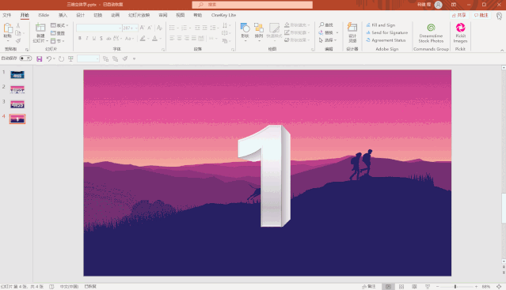Screen dimensions: 506x290
Task: Click Redo icon in quick access toolbar
Action: pyautogui.click(x=61, y=58)
